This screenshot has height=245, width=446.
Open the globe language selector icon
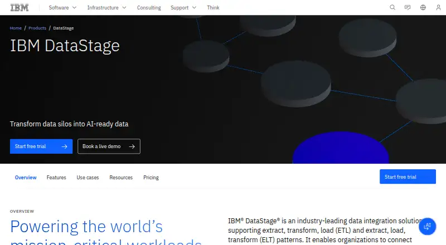pyautogui.click(x=423, y=7)
